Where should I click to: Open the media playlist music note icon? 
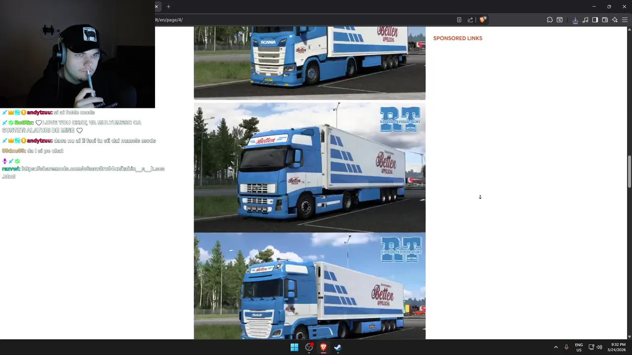(585, 20)
